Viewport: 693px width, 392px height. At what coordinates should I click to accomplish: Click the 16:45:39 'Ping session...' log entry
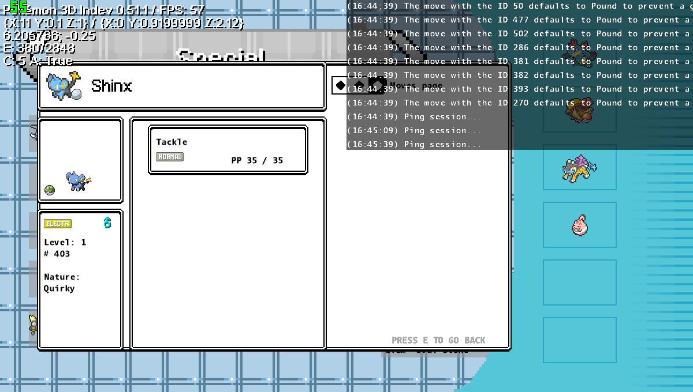click(x=414, y=144)
